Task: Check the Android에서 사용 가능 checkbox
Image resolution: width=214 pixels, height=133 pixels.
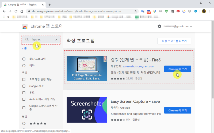Action: coord(24,99)
